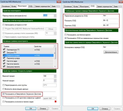Viewport: 123px width, 111px height.
Task: Open the шрифт 4x6 font dropdown
Action: [x=50, y=98]
